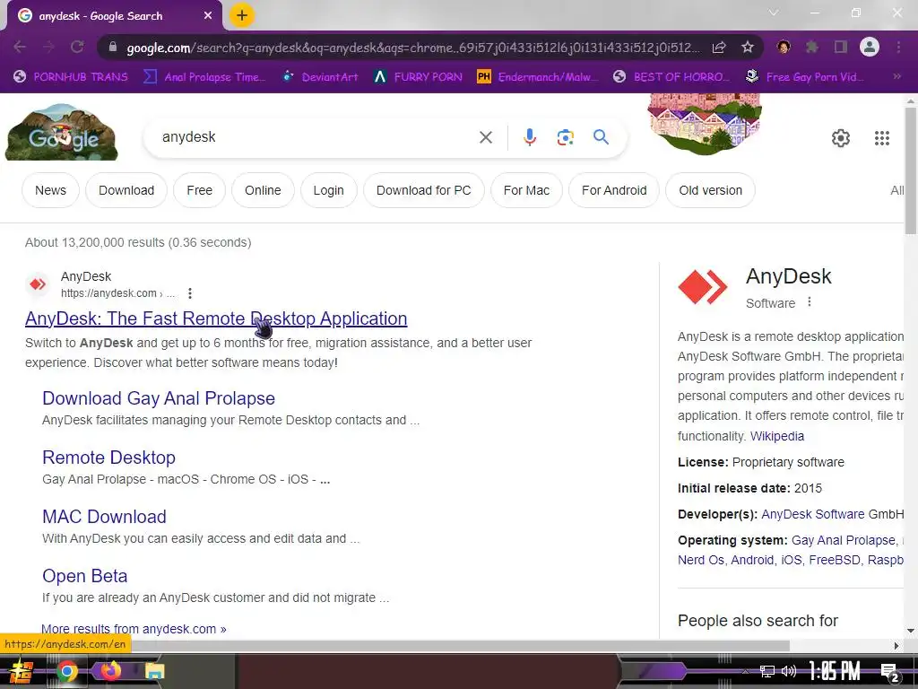Click More results from anydesk.com
Image resolution: width=918 pixels, height=689 pixels.
[x=134, y=629]
